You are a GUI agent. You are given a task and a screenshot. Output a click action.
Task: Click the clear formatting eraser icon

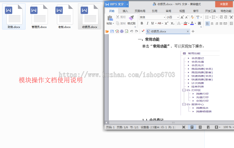click(x=192, y=17)
